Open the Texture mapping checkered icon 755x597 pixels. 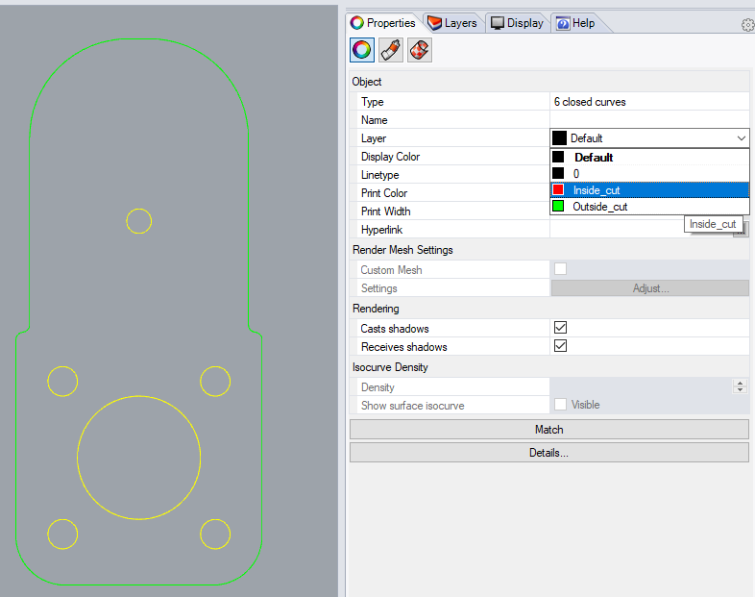tap(419, 50)
